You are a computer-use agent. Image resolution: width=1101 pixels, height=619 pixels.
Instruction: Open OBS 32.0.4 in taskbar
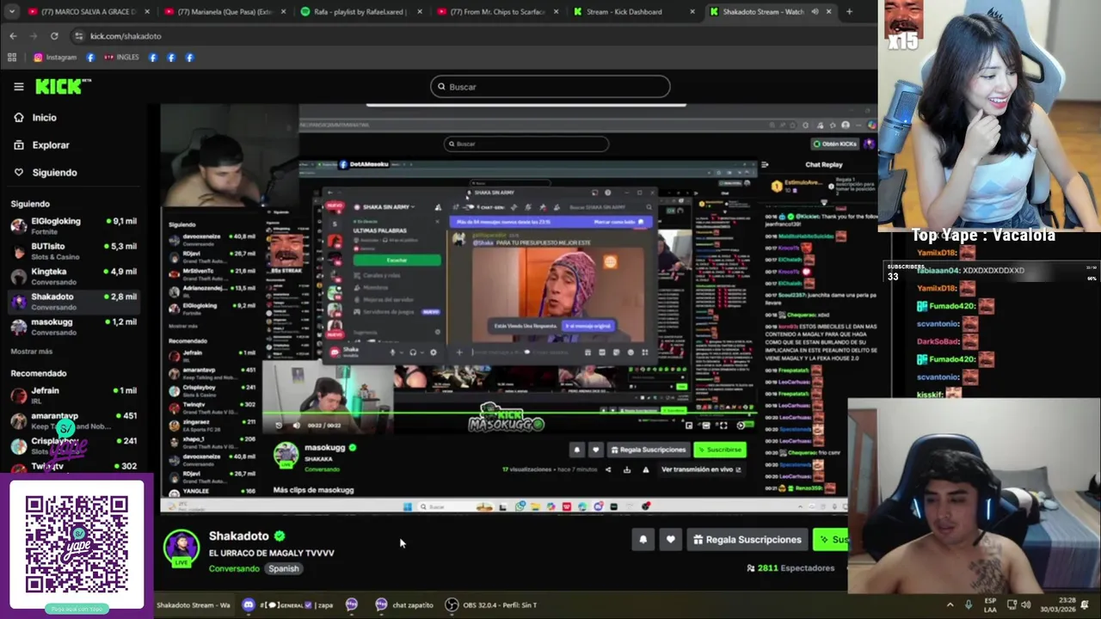492,605
